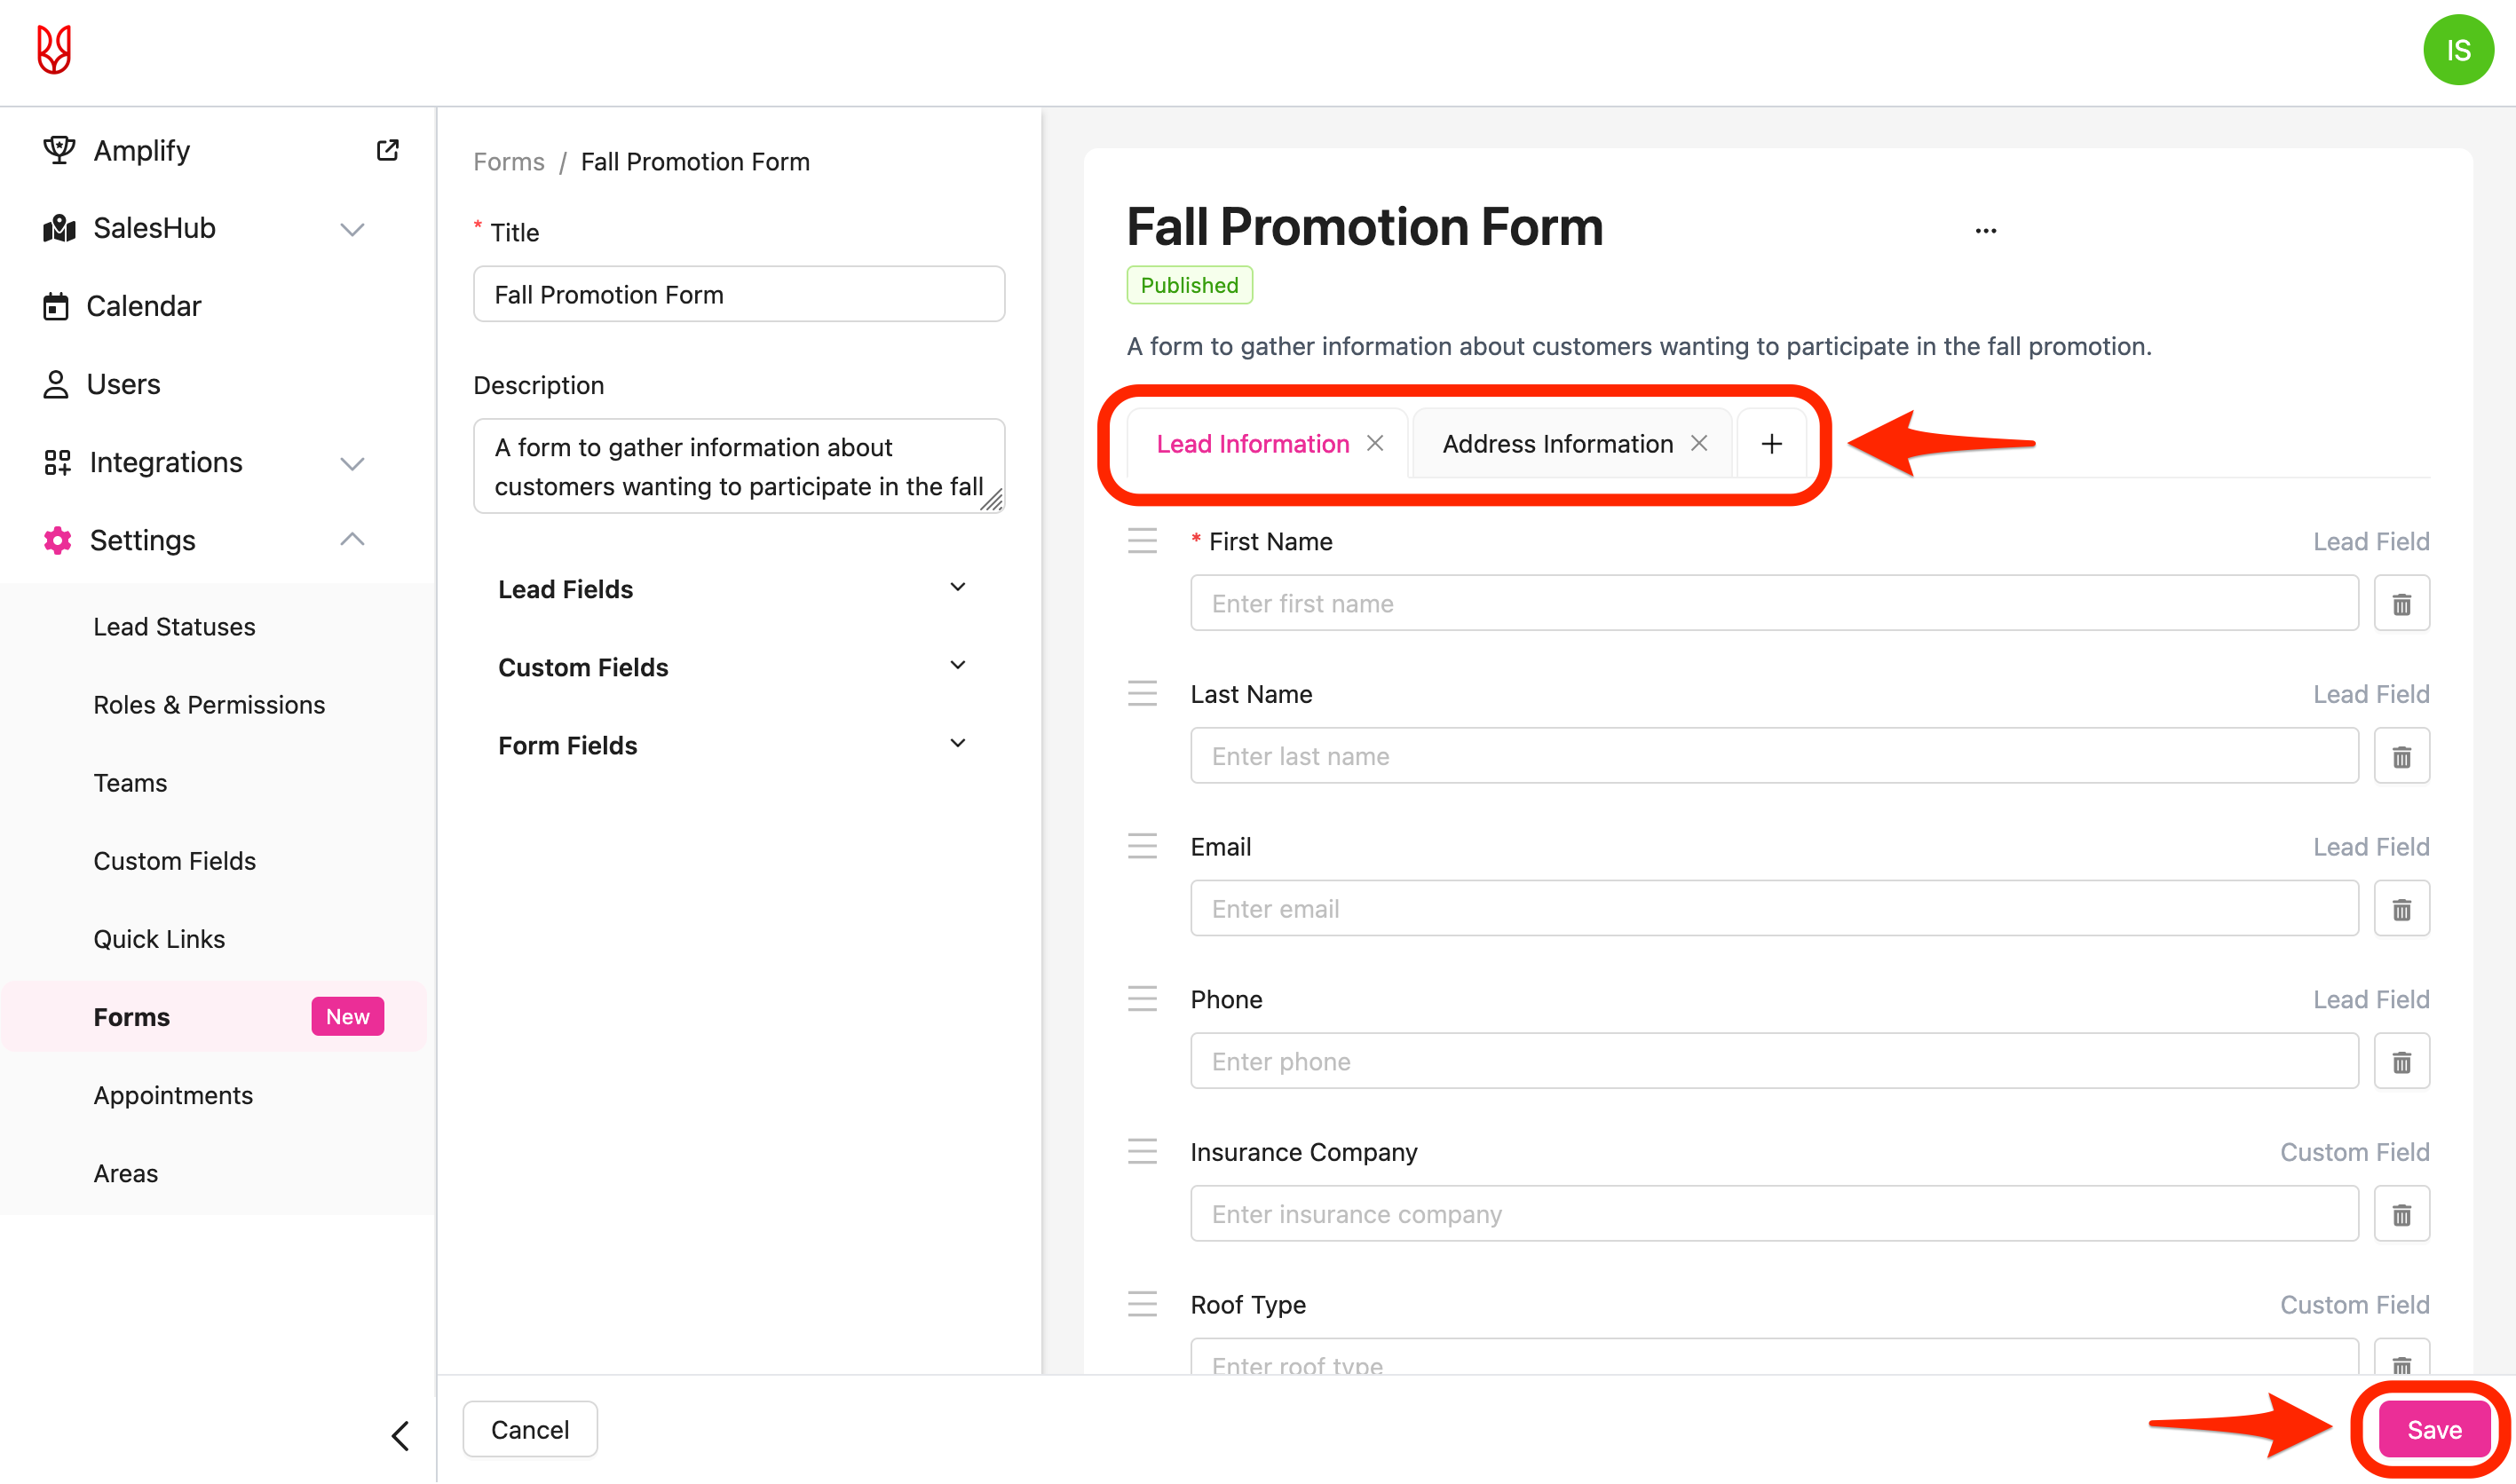Click trash icon beside Email field
Screen dimensions: 2516x1484
click(2401, 909)
